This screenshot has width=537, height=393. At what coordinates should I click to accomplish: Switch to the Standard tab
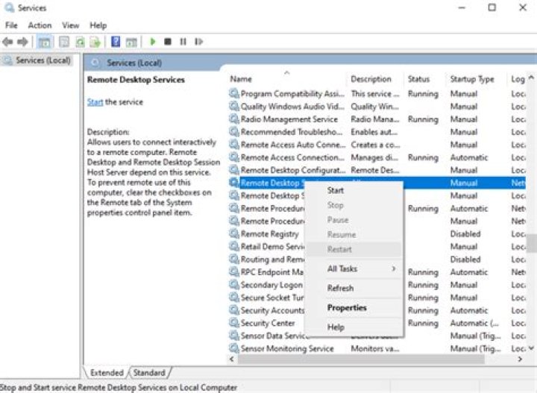coord(149,372)
